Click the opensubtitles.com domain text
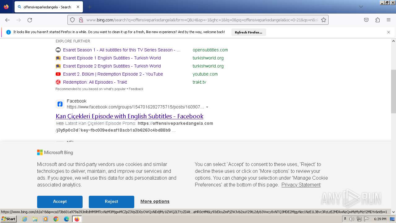396x223 pixels. 210,50
